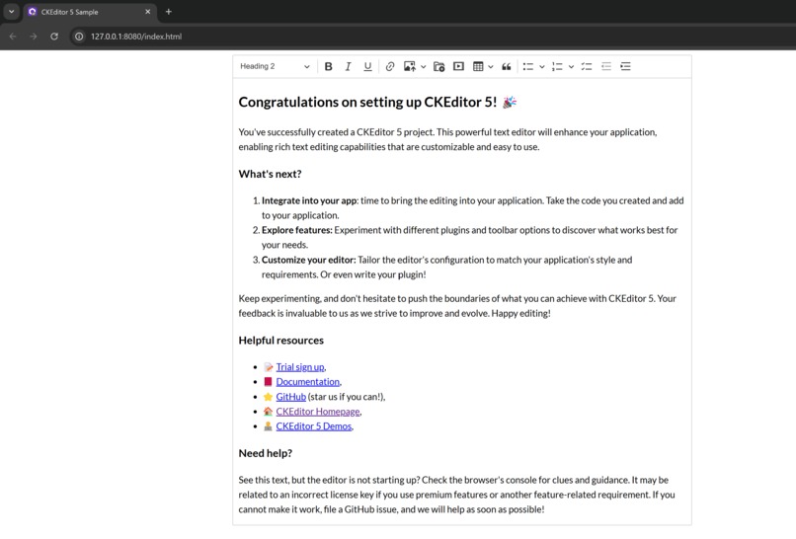Open the tab search chevron button
This screenshot has height=539, width=796.
click(x=11, y=11)
